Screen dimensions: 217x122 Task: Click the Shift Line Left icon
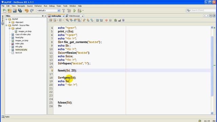(97, 20)
